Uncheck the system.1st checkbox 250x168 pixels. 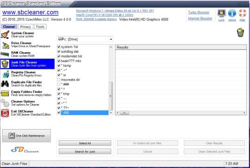pos(59,47)
